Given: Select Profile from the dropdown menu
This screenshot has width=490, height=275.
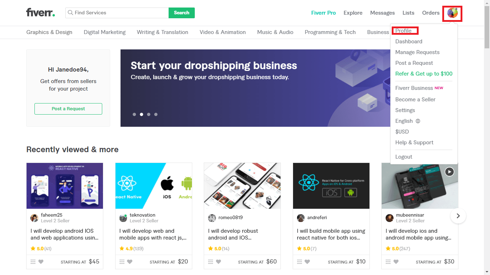Looking at the screenshot, I should [403, 31].
